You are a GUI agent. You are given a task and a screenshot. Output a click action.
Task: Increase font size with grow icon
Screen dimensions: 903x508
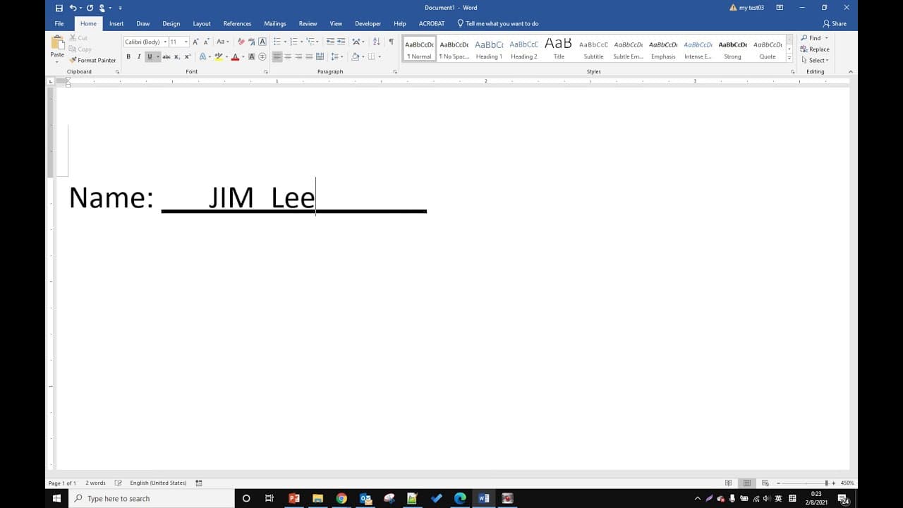click(x=195, y=42)
